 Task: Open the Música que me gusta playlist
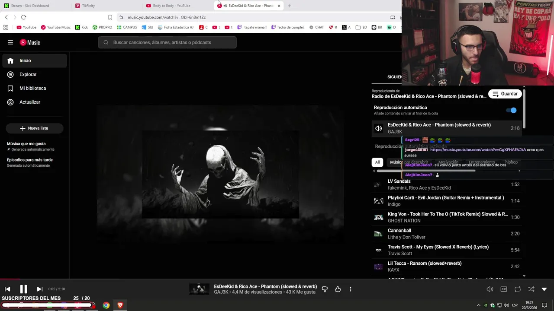(35, 146)
